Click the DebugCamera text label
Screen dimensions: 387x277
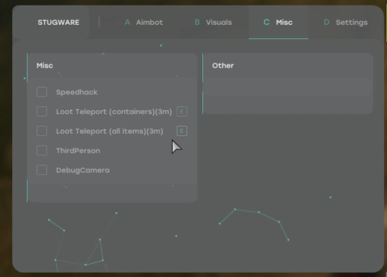coord(83,170)
